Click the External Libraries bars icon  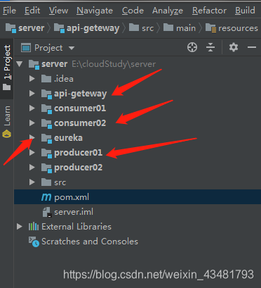(x=34, y=227)
